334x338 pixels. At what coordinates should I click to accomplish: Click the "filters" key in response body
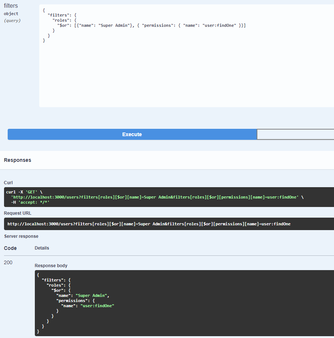point(52,280)
